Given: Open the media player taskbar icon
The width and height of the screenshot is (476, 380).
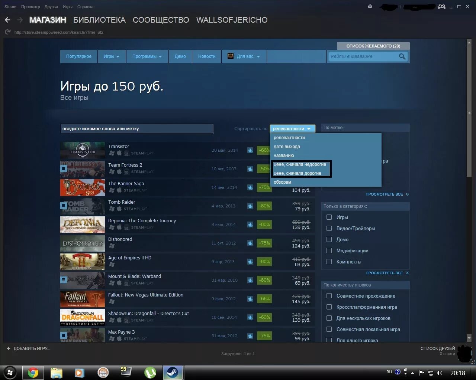Looking at the screenshot, I should click(x=80, y=373).
